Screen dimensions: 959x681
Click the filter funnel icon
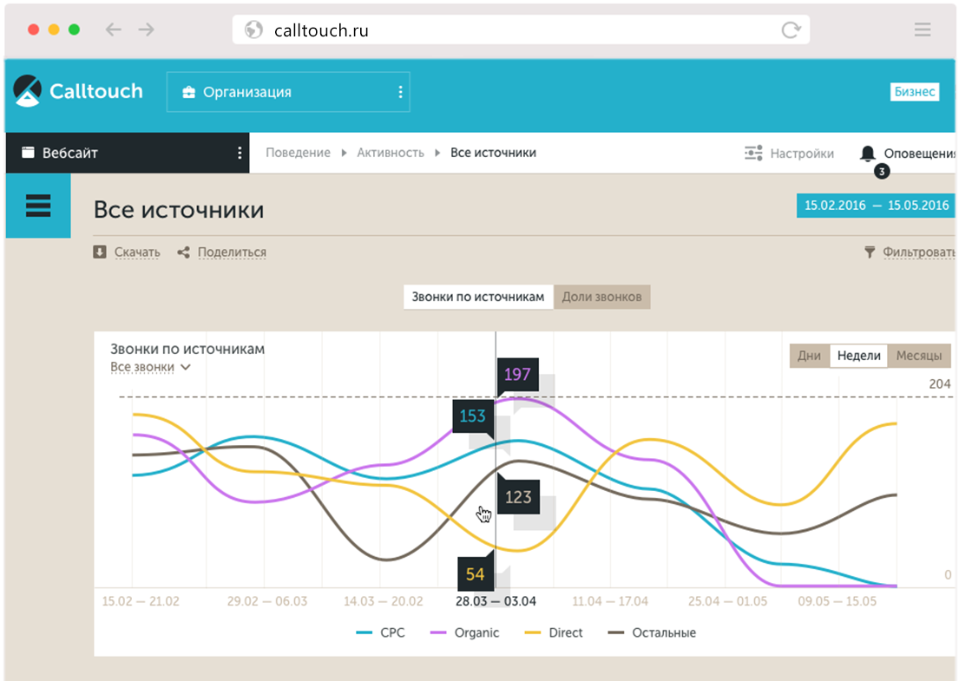tap(870, 252)
